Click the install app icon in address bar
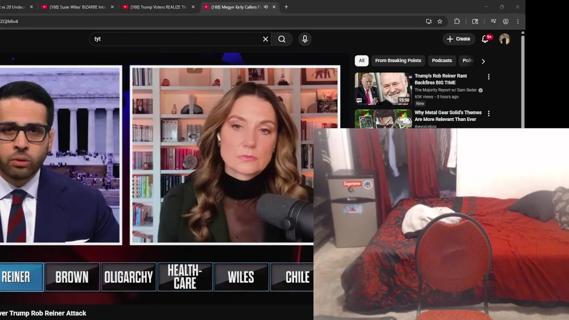The height and width of the screenshot is (320, 569). pos(429,21)
